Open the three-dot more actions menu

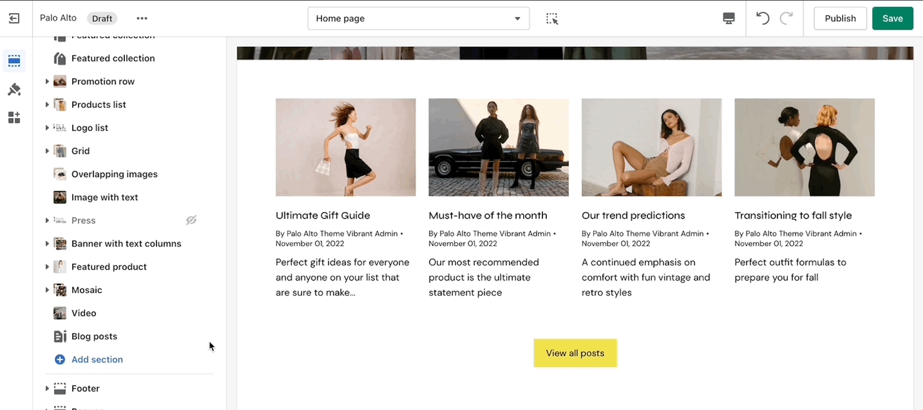click(x=142, y=18)
